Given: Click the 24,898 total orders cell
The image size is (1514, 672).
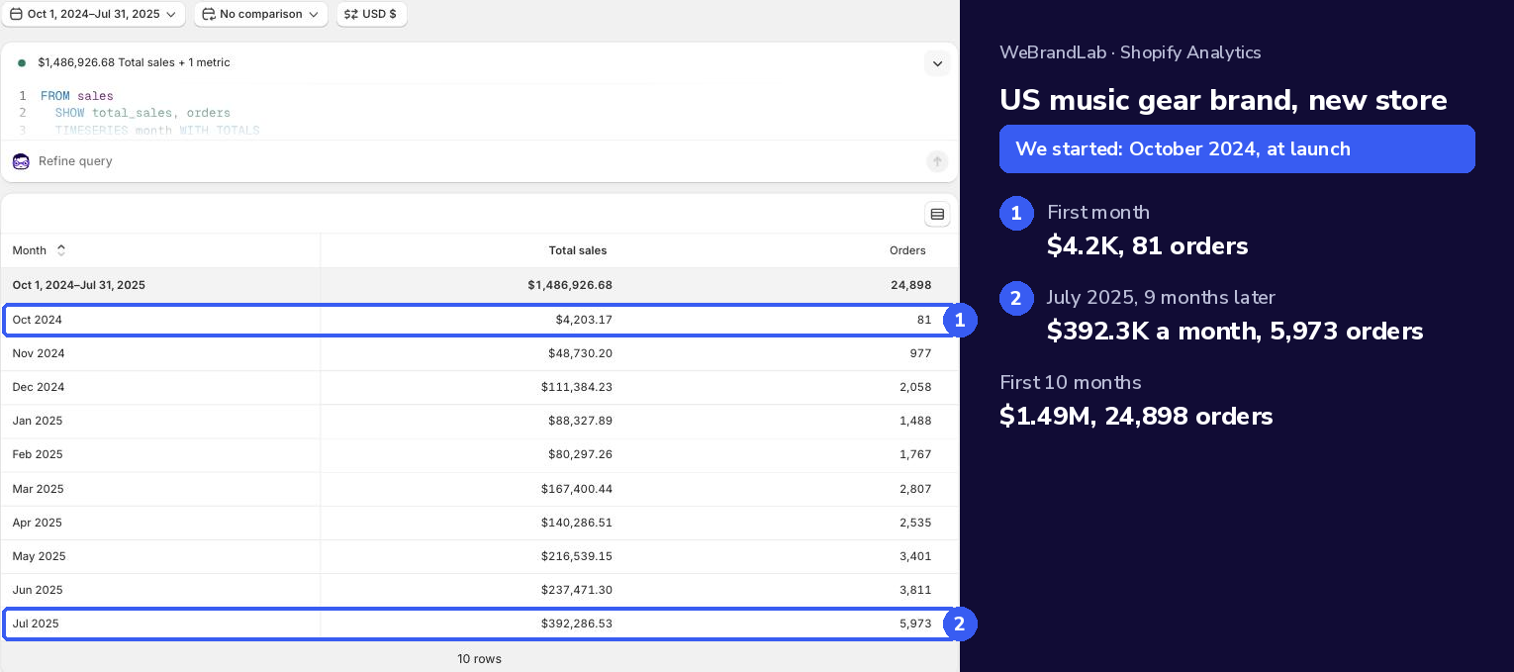Looking at the screenshot, I should click(911, 285).
